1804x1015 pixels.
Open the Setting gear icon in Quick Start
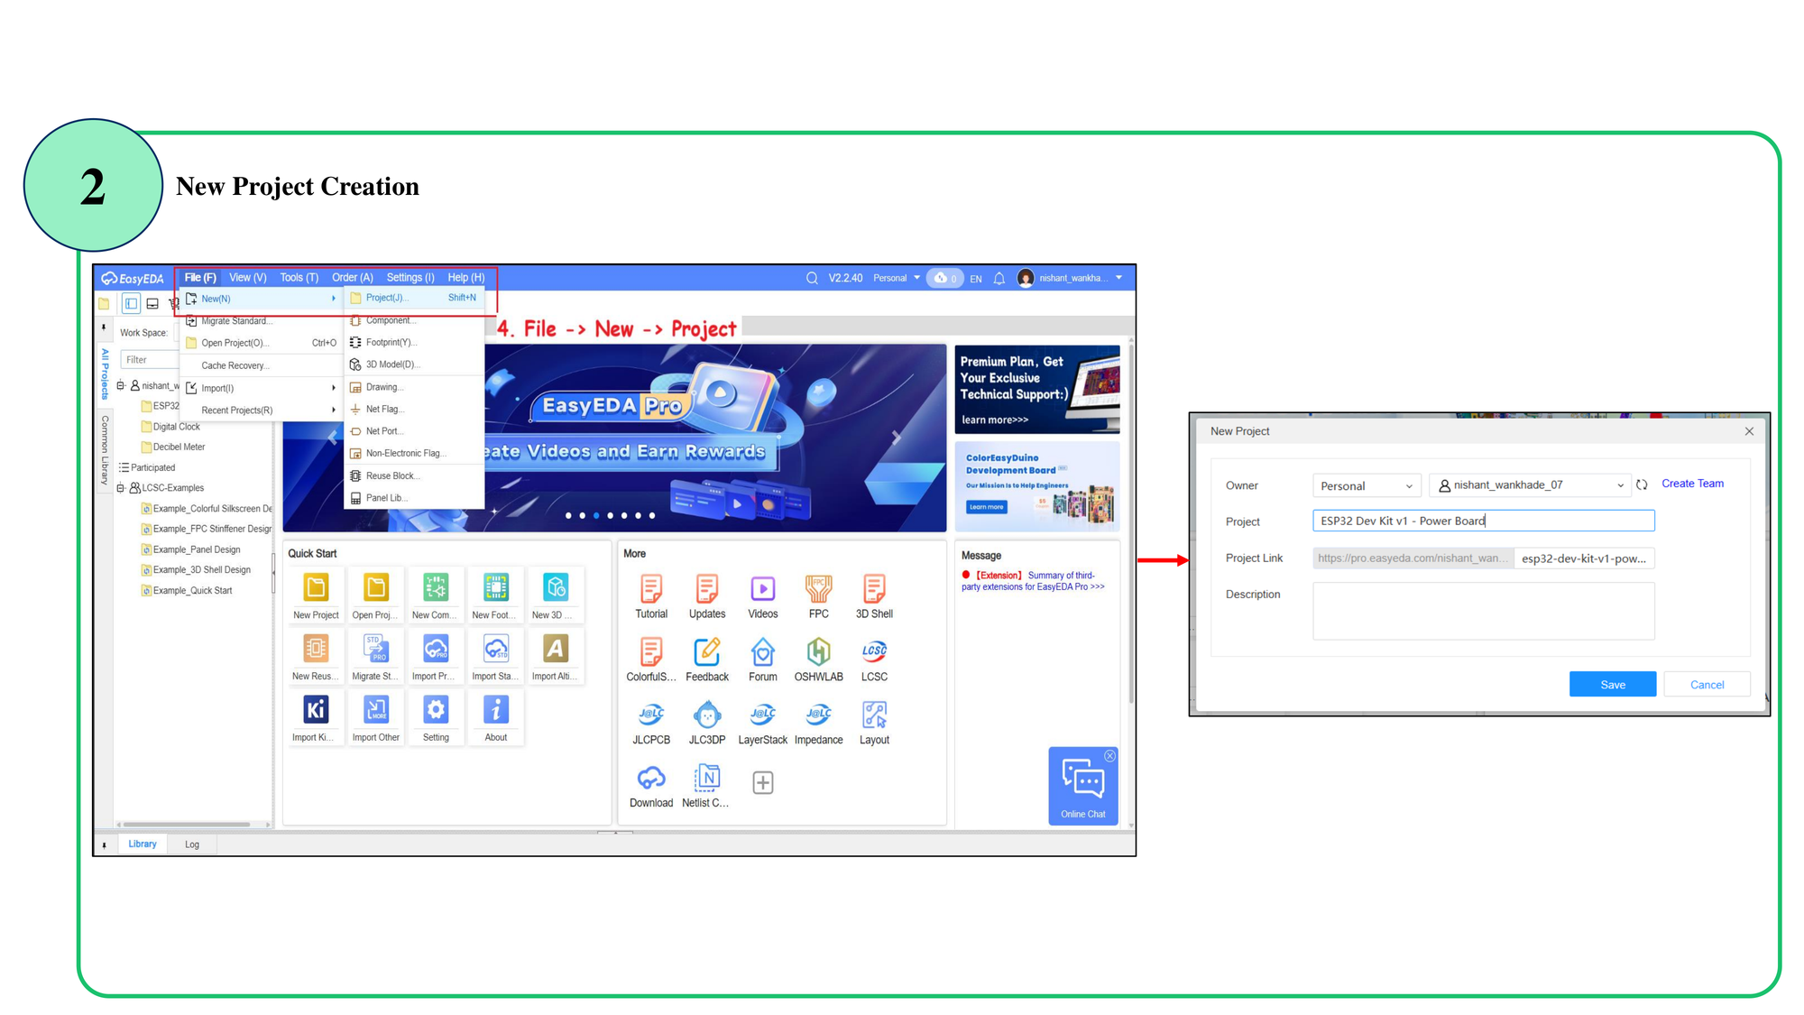pyautogui.click(x=436, y=709)
